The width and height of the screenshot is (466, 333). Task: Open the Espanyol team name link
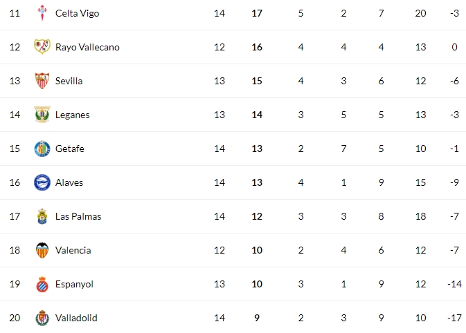[74, 285]
